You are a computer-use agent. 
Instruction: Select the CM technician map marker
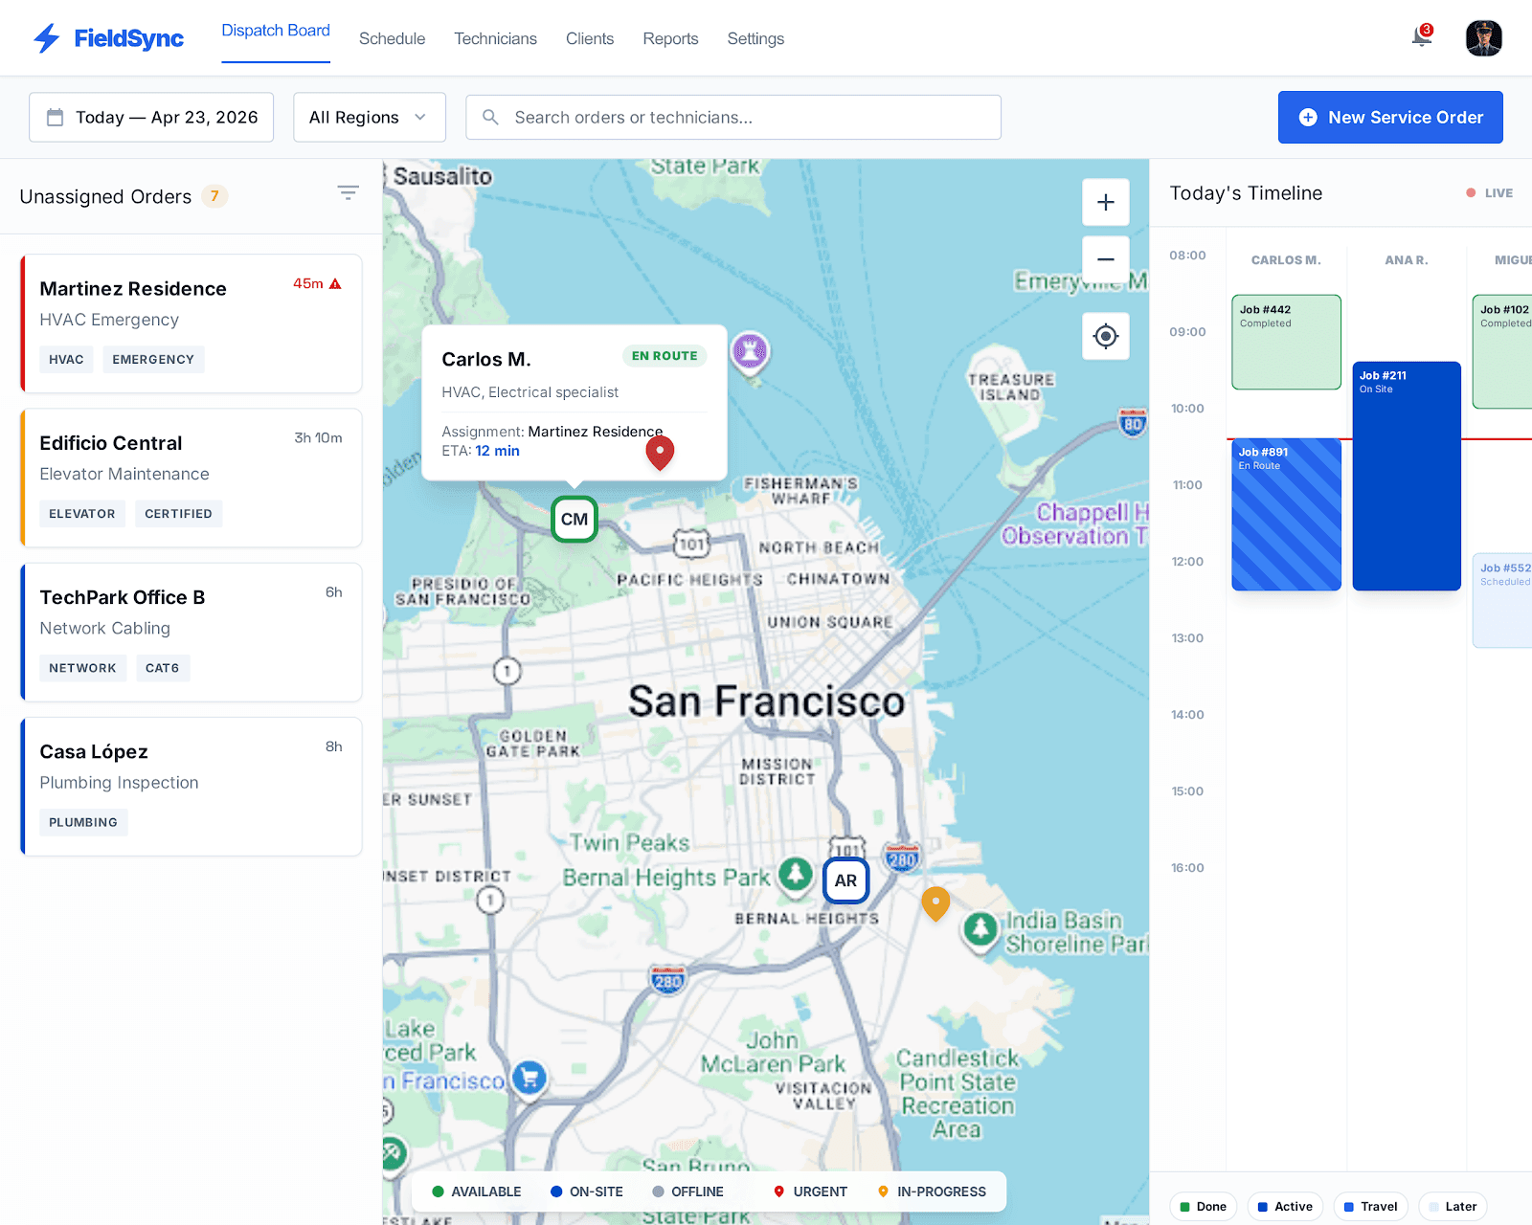click(574, 520)
